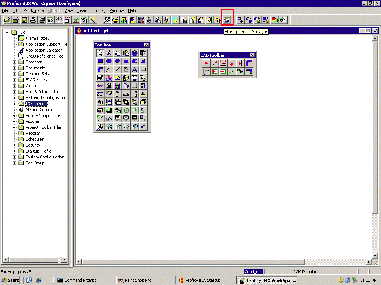The width and height of the screenshot is (381, 285).
Task: Select the Reports folder in tree
Action: [33, 133]
